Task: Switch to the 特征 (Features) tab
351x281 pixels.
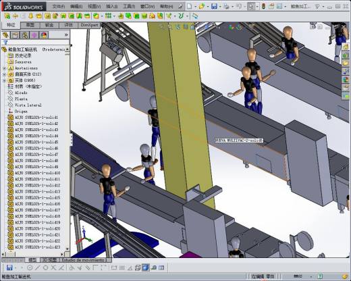Action: click(11, 25)
